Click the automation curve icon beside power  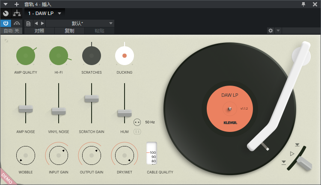point(17,23)
